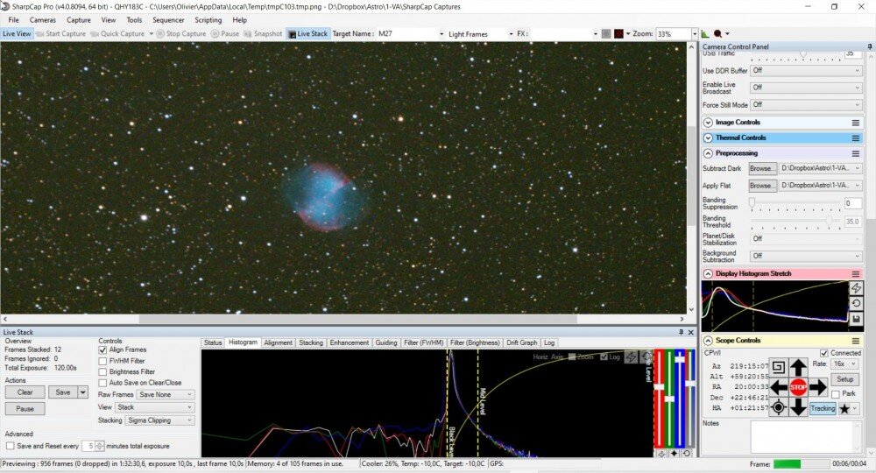Click Browse for Subtract Dark
876x473 pixels.
(763, 169)
